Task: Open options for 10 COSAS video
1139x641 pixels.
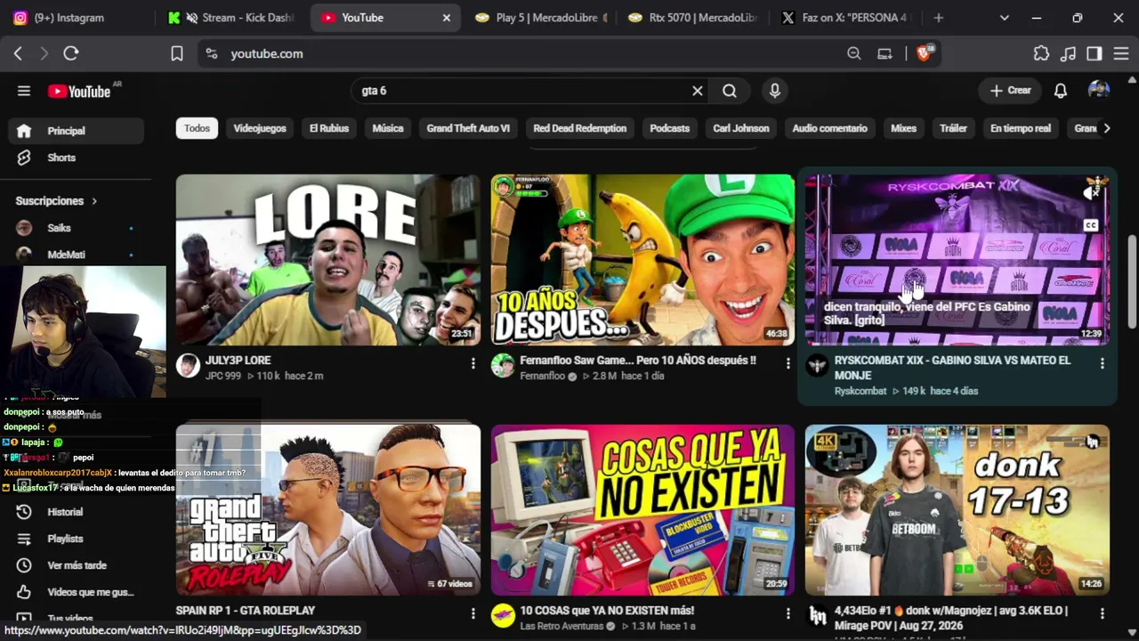Action: [788, 613]
